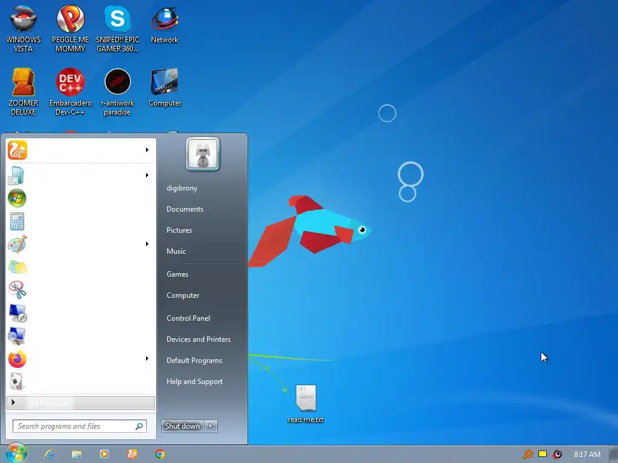
Task: Open UC Browser from the taskbar
Action: [x=132, y=454]
